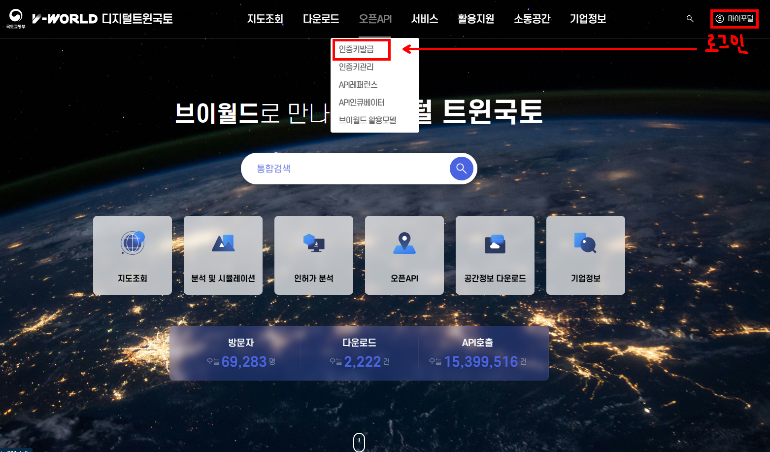Open the 다운로드 top menu

click(321, 19)
